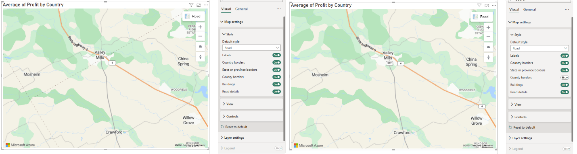Switch to General tab in right pane
The image size is (577, 154).
point(530,9)
